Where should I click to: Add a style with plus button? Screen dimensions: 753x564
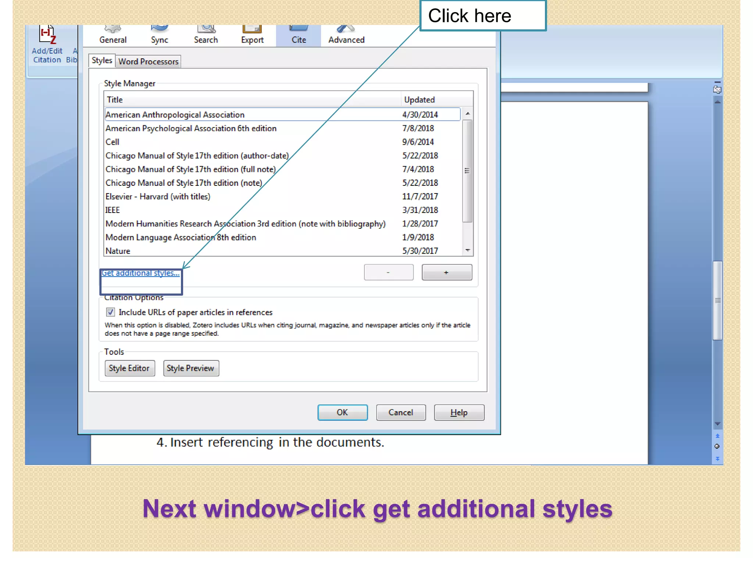tap(447, 272)
